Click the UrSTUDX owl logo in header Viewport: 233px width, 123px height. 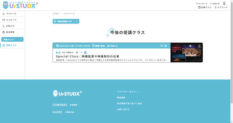tap(20, 5)
